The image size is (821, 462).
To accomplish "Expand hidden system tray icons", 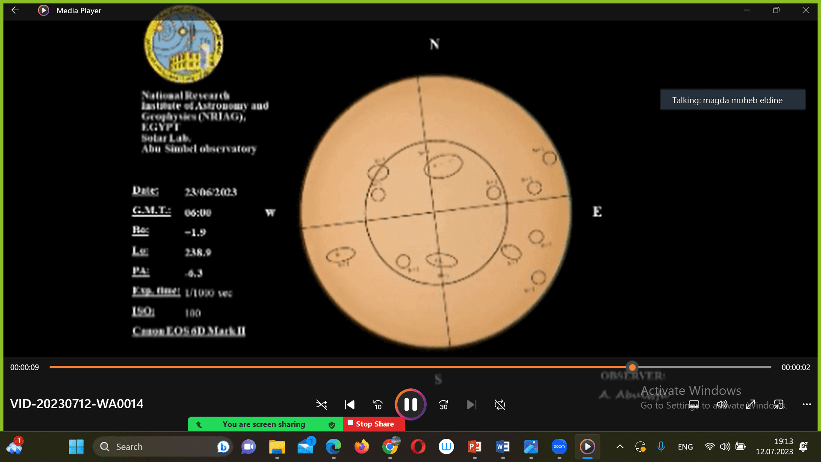I will pos(620,447).
